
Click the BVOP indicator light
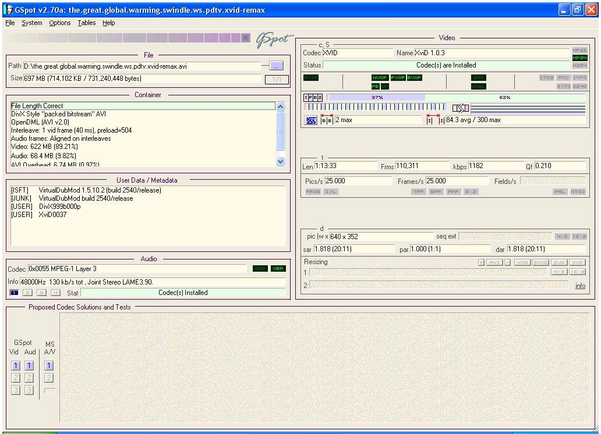coord(414,78)
